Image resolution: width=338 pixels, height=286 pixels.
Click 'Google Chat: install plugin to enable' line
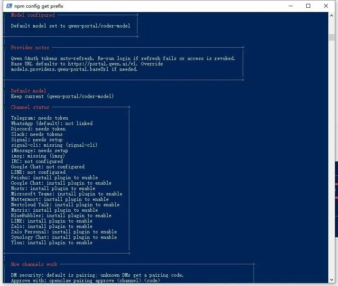pyautogui.click(x=61, y=183)
